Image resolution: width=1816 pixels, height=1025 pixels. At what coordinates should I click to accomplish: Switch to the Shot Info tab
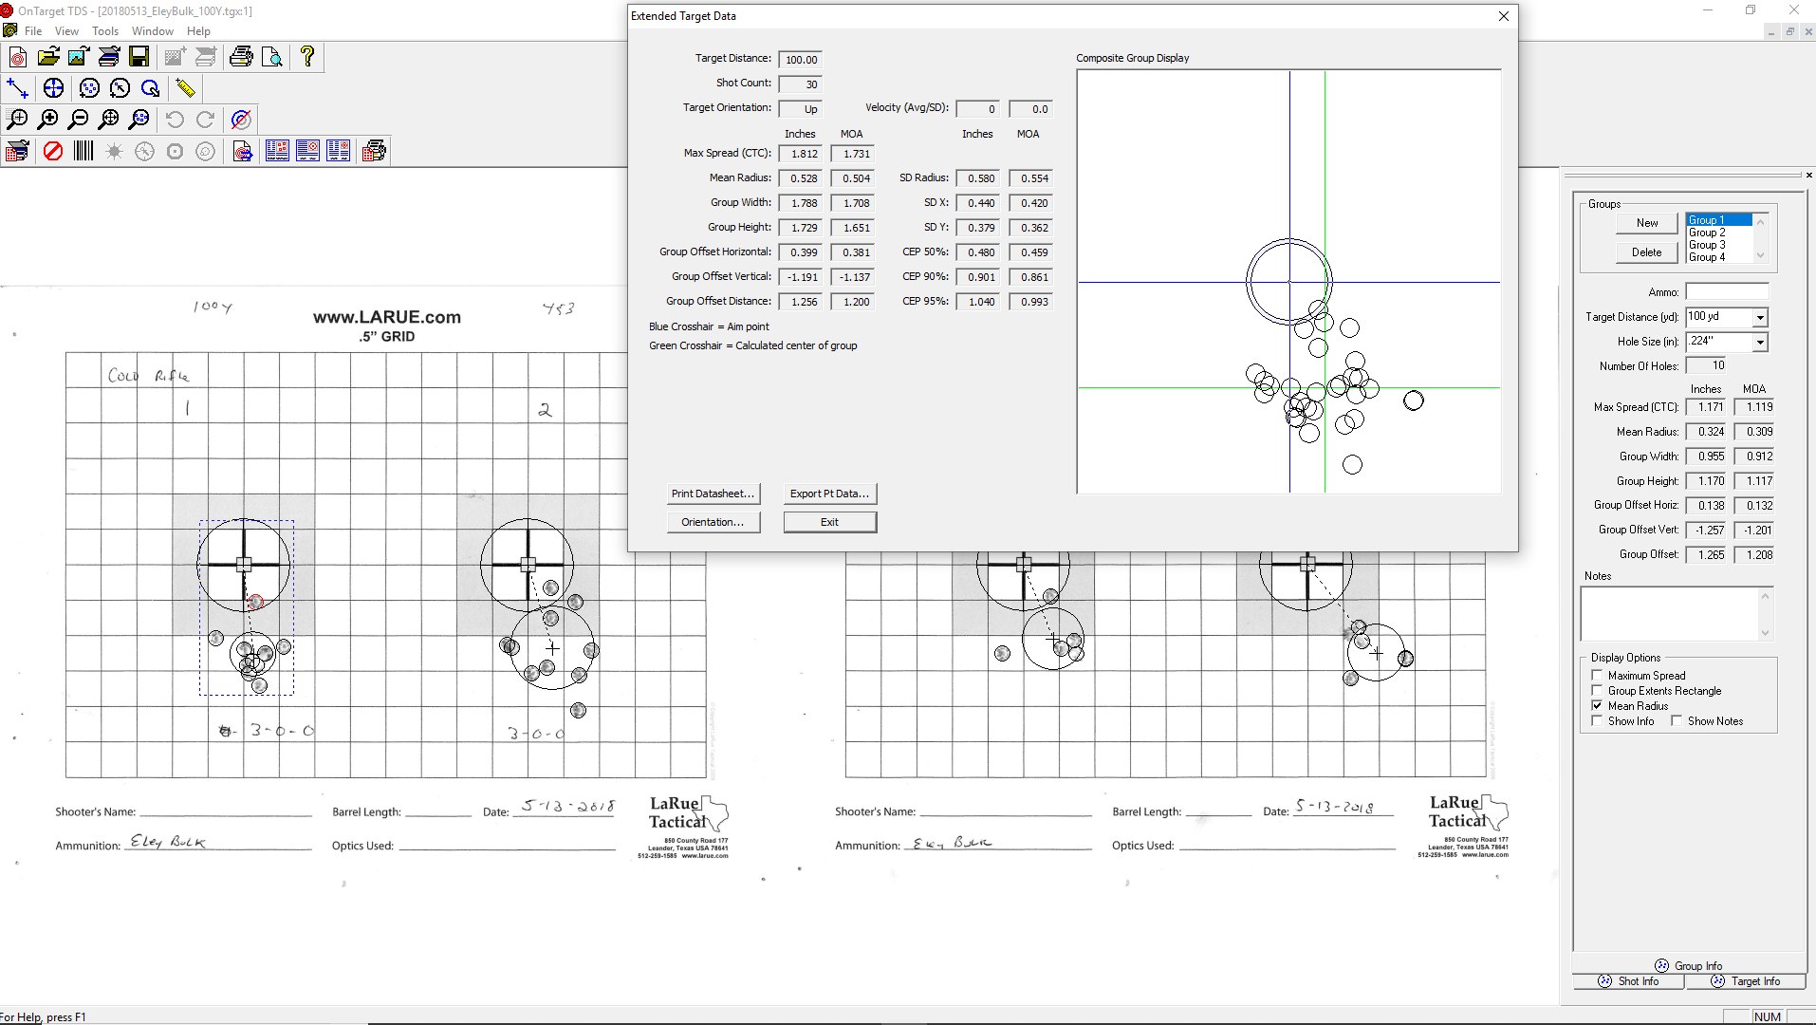point(1628,981)
